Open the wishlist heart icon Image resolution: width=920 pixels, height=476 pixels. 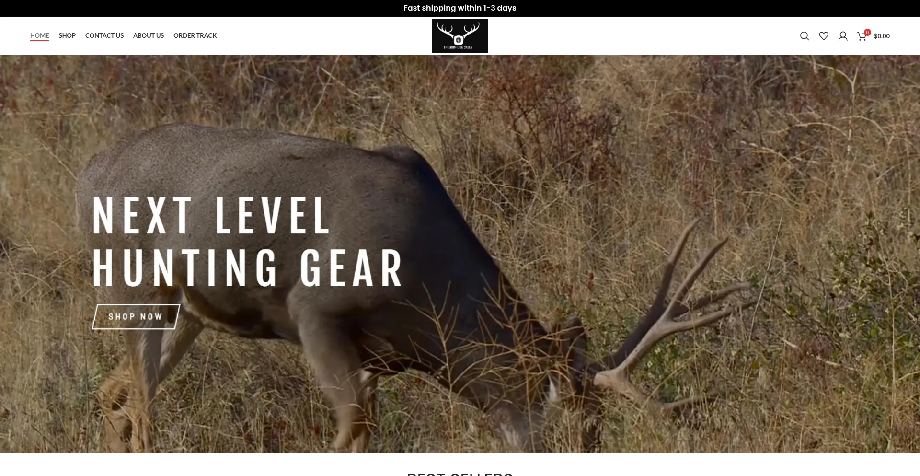pos(824,36)
